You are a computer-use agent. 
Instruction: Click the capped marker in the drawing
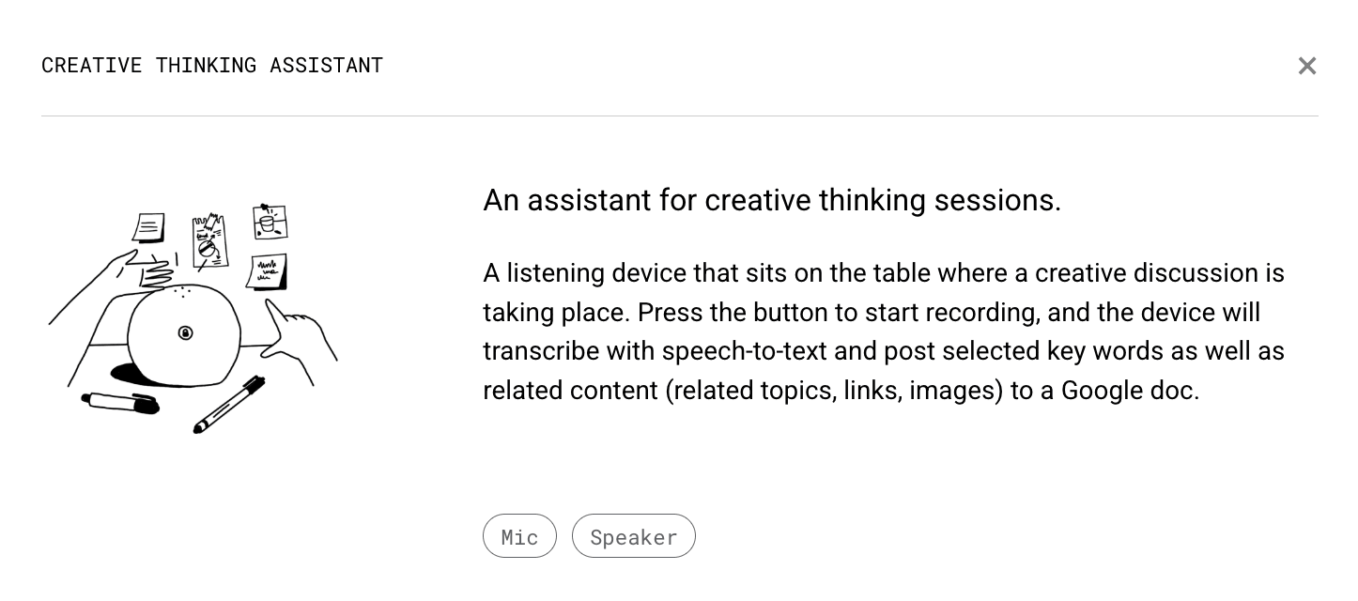122,403
